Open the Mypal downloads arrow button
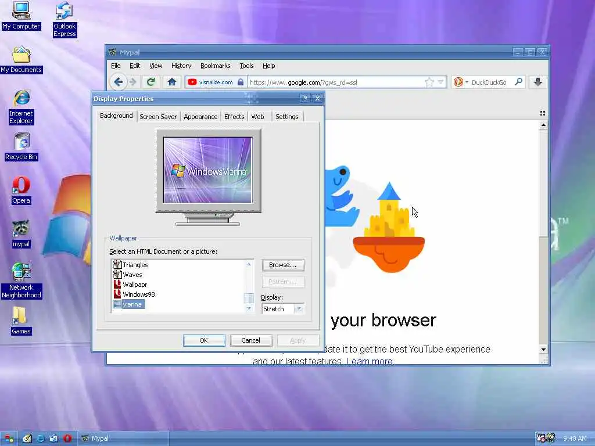Image resolution: width=595 pixels, height=446 pixels. click(538, 82)
